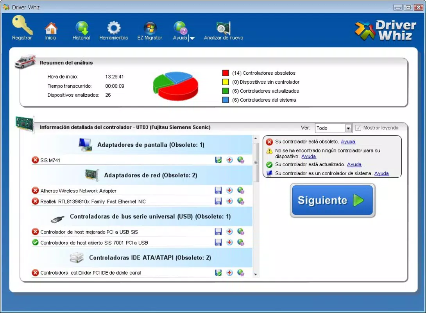Open the Ayuda help icon
426x313 pixels.
180,31
